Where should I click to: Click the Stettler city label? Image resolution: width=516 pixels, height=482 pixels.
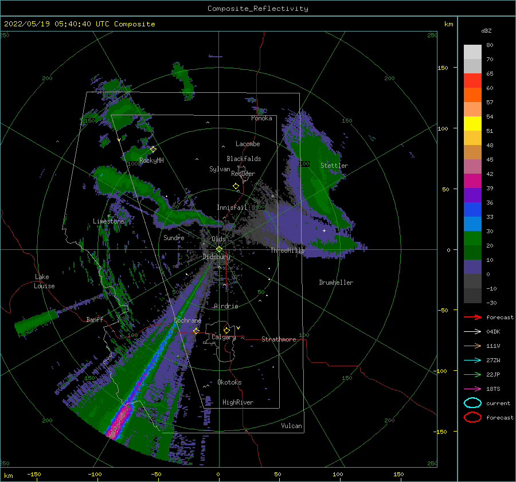(x=334, y=166)
